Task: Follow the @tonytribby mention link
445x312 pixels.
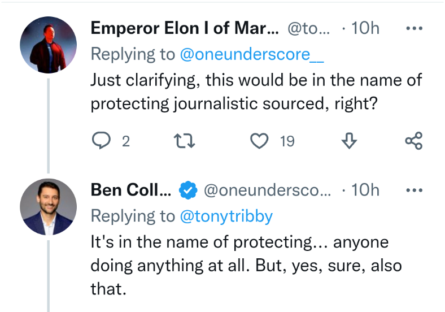Action: [226, 216]
